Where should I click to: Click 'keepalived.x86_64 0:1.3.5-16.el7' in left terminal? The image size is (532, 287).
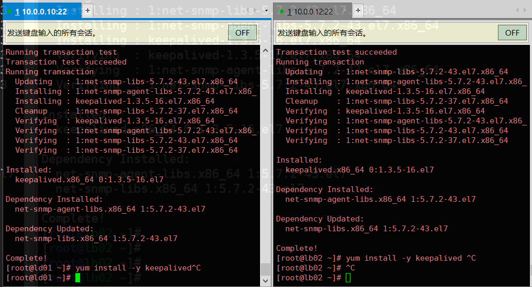(x=89, y=180)
